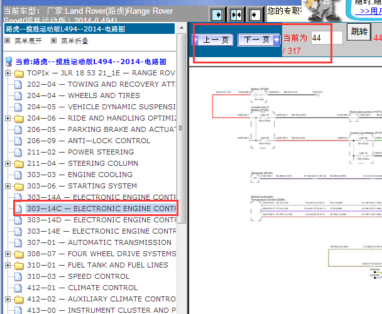Click the Battery (P100) component in diagram
This screenshot has width=382, height=314.
(x=259, y=95)
